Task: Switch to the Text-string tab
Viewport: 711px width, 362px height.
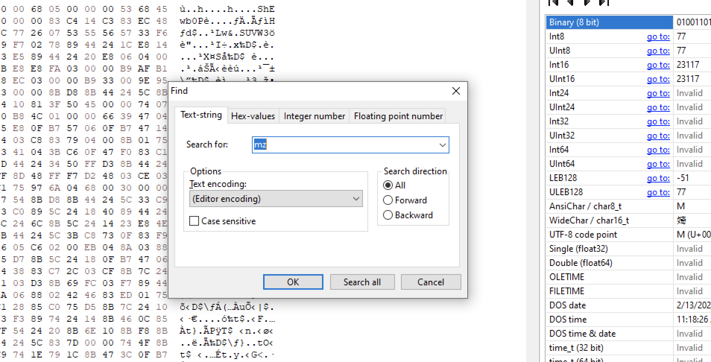Action: (x=201, y=115)
